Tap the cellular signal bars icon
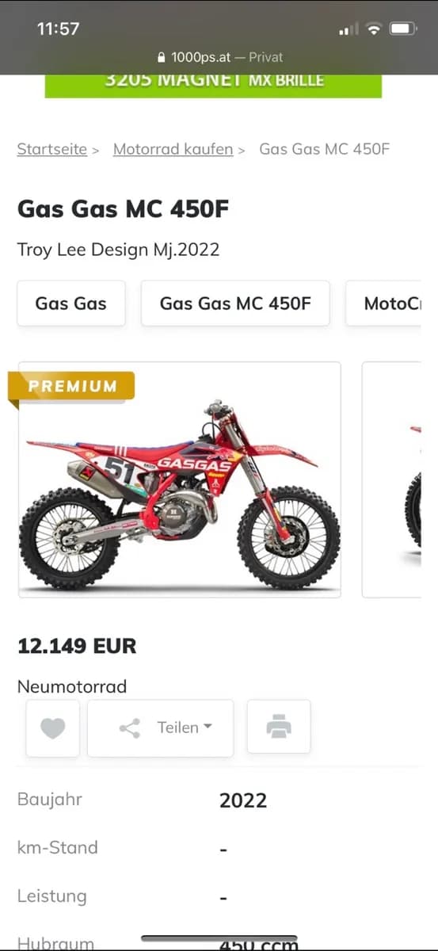This screenshot has width=438, height=951. point(348,29)
